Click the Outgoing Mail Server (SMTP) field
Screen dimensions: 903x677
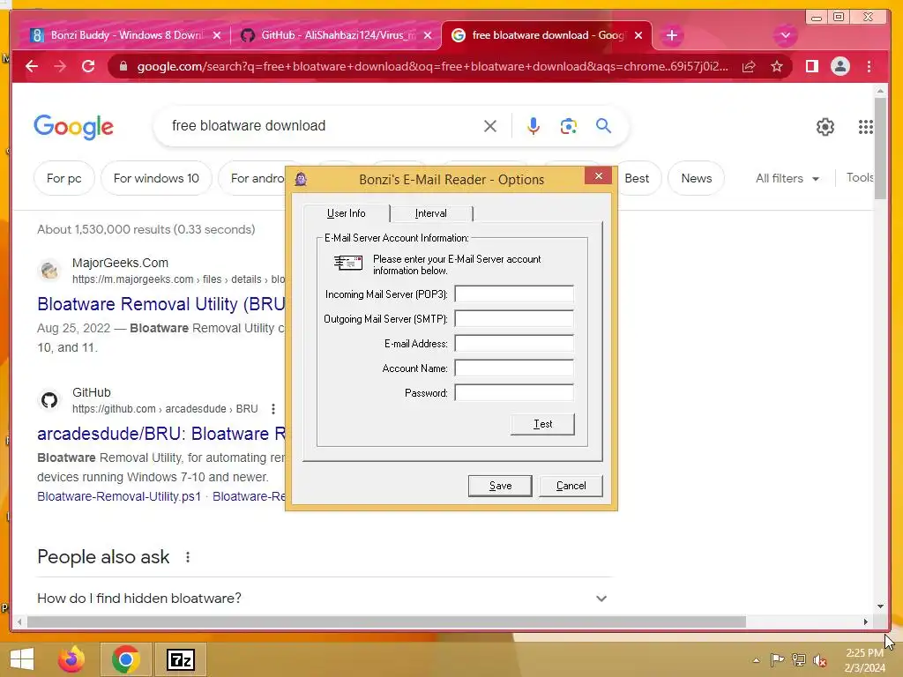click(514, 319)
